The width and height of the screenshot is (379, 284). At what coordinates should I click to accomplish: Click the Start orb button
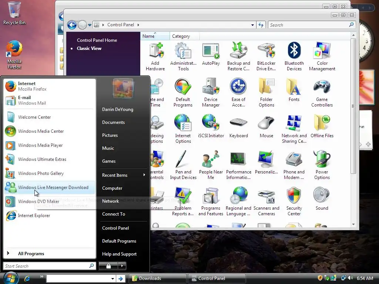coord(10,278)
